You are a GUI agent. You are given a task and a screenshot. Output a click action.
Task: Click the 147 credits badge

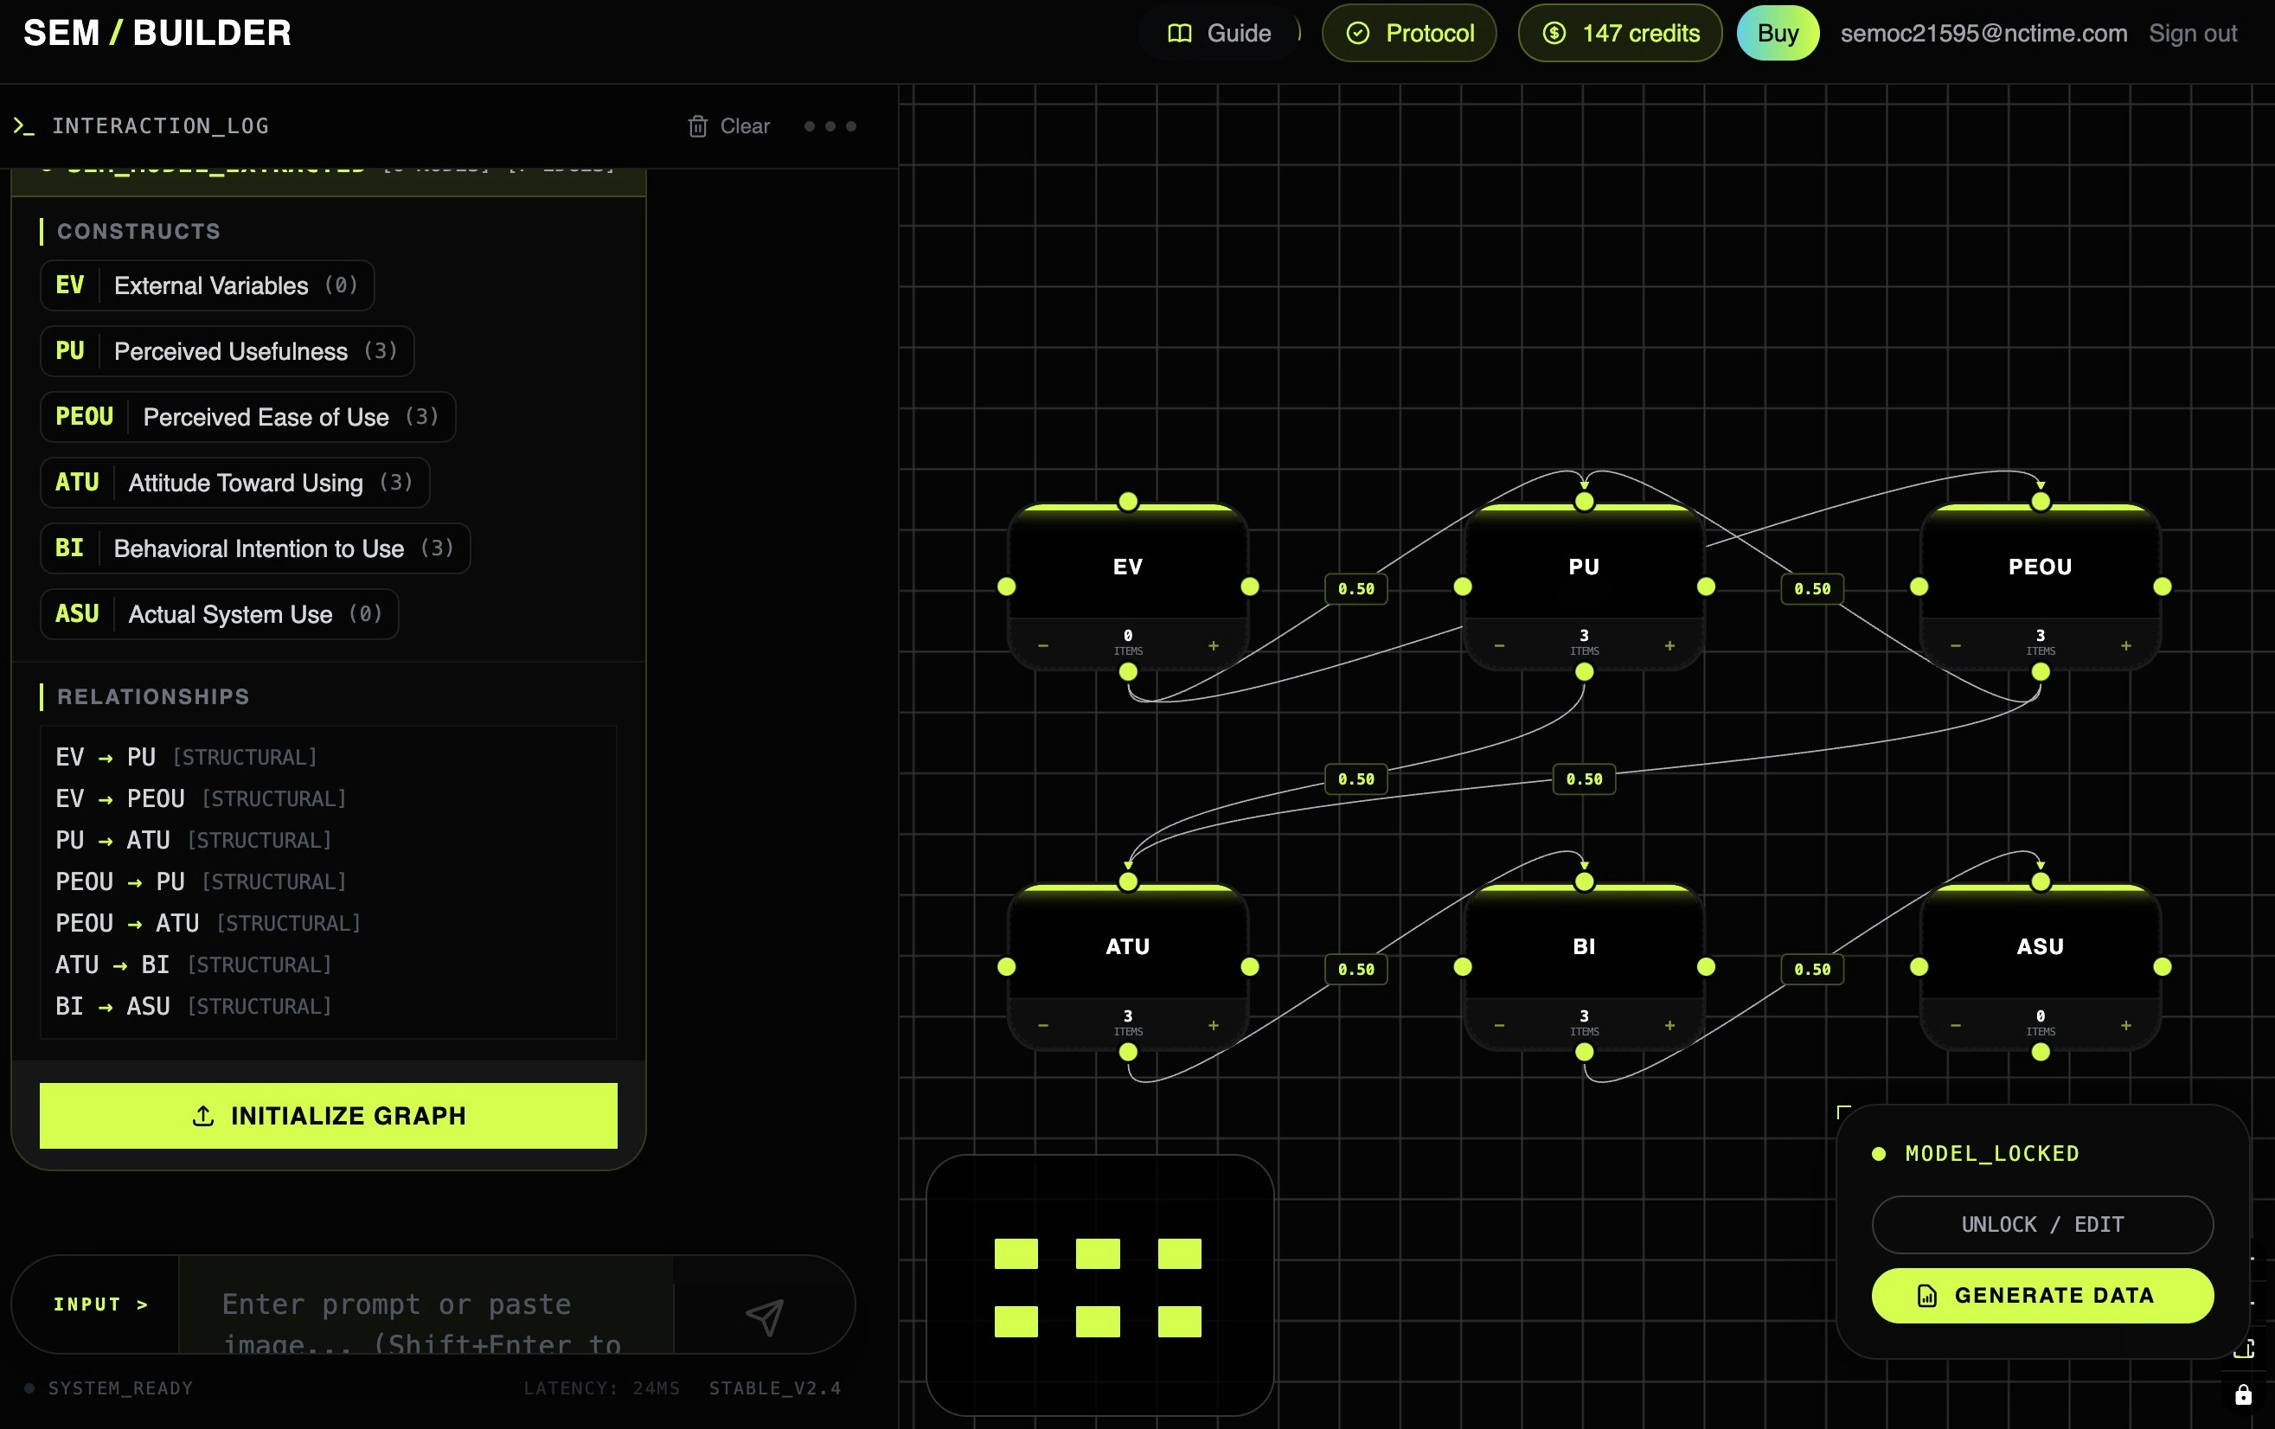pos(1619,33)
